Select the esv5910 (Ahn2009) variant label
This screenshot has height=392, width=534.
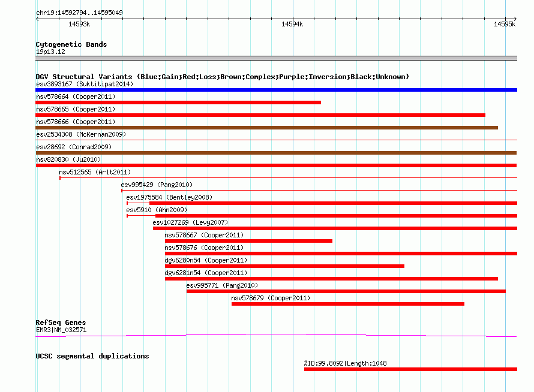(x=157, y=210)
